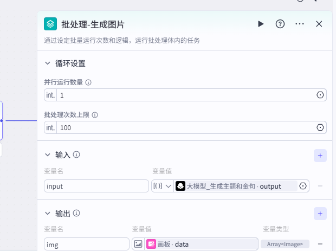Click the green batch node icon
Viewport: 336px width, 251px height.
pyautogui.click(x=50, y=24)
